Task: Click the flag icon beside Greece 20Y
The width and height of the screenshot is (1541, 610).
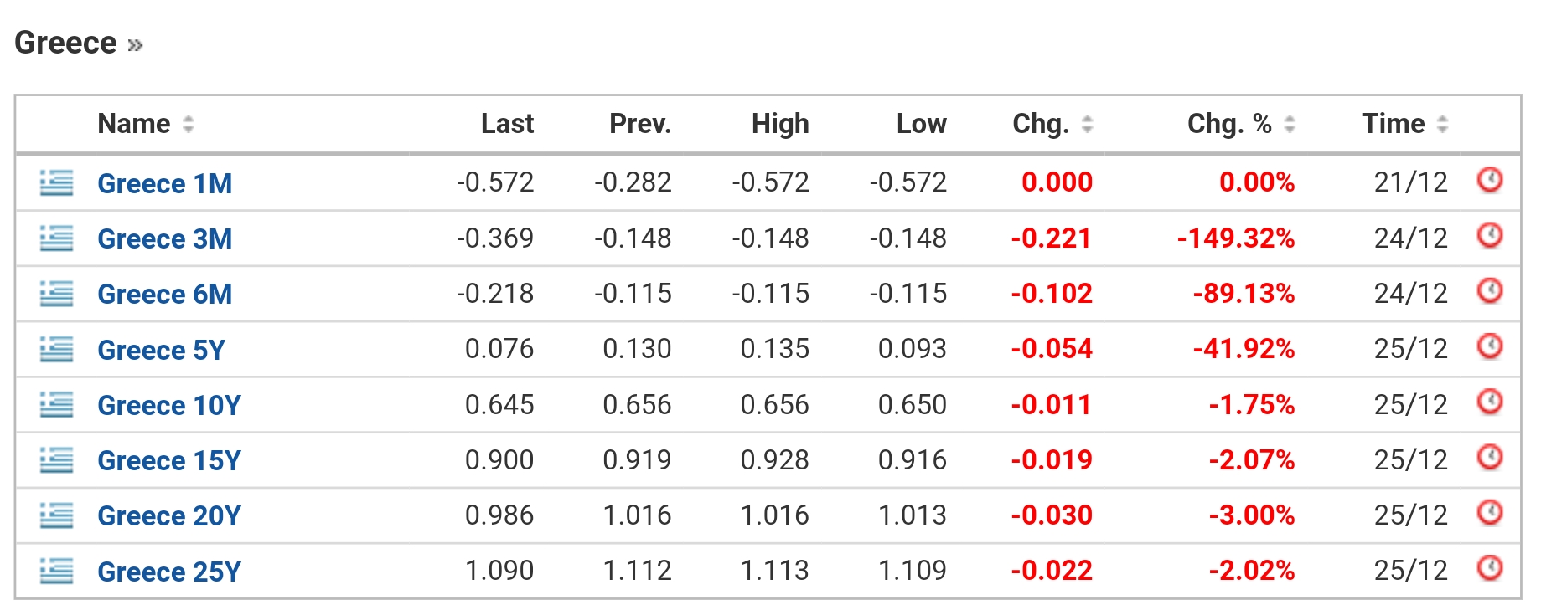Action: tap(57, 515)
